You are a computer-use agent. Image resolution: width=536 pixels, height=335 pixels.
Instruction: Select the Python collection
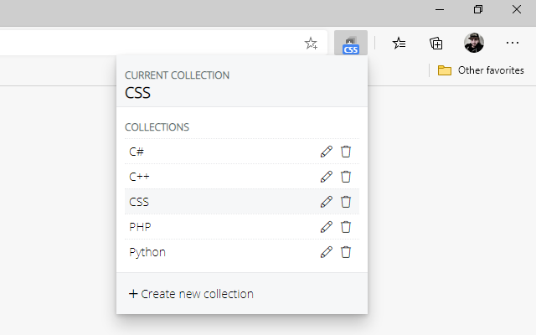(x=147, y=252)
